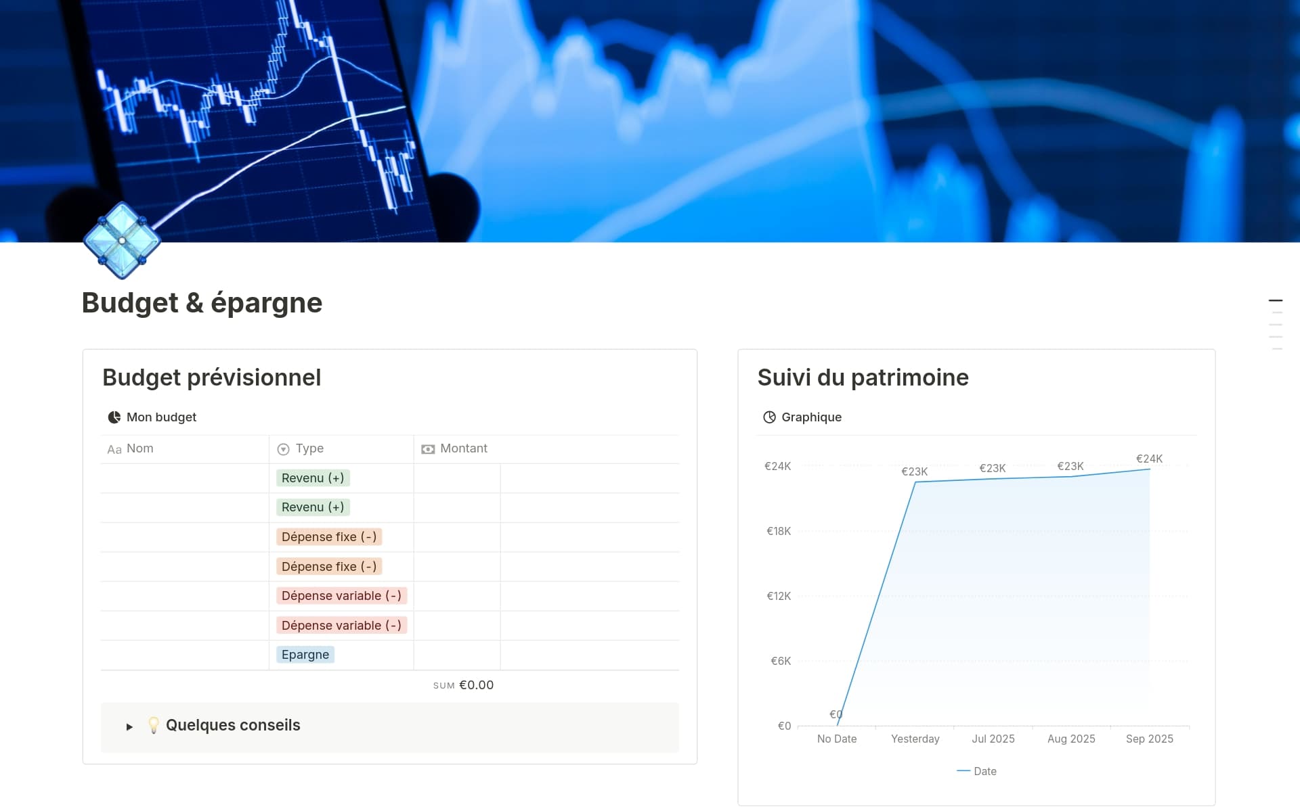Open the Epargne type tag dropdown
Viewport: 1300px width, 811px height.
(x=305, y=655)
